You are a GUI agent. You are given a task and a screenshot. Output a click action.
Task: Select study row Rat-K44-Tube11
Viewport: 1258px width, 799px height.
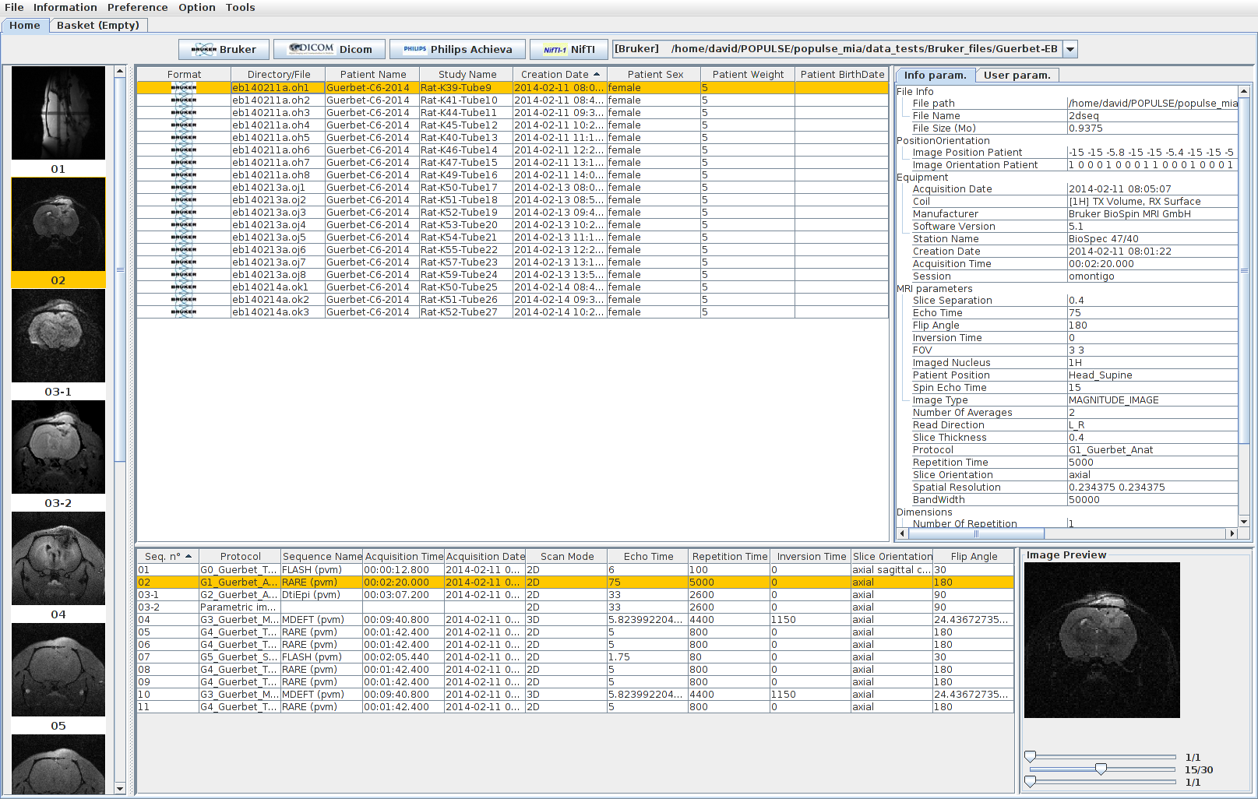(x=513, y=112)
